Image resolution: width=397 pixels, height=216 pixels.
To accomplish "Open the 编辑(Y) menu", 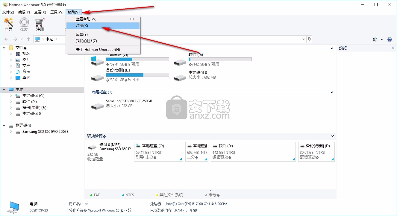I will [x=24, y=12].
